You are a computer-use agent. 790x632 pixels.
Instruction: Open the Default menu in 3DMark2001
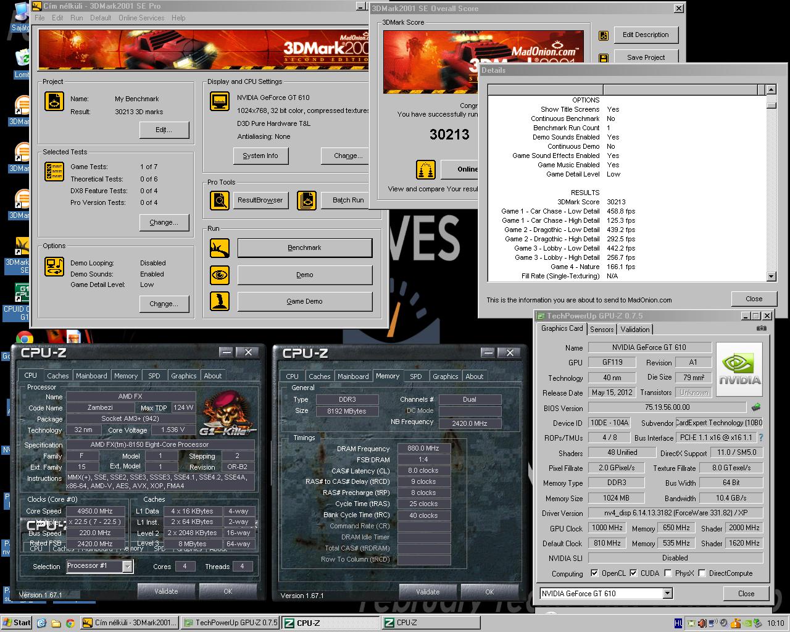tap(101, 18)
